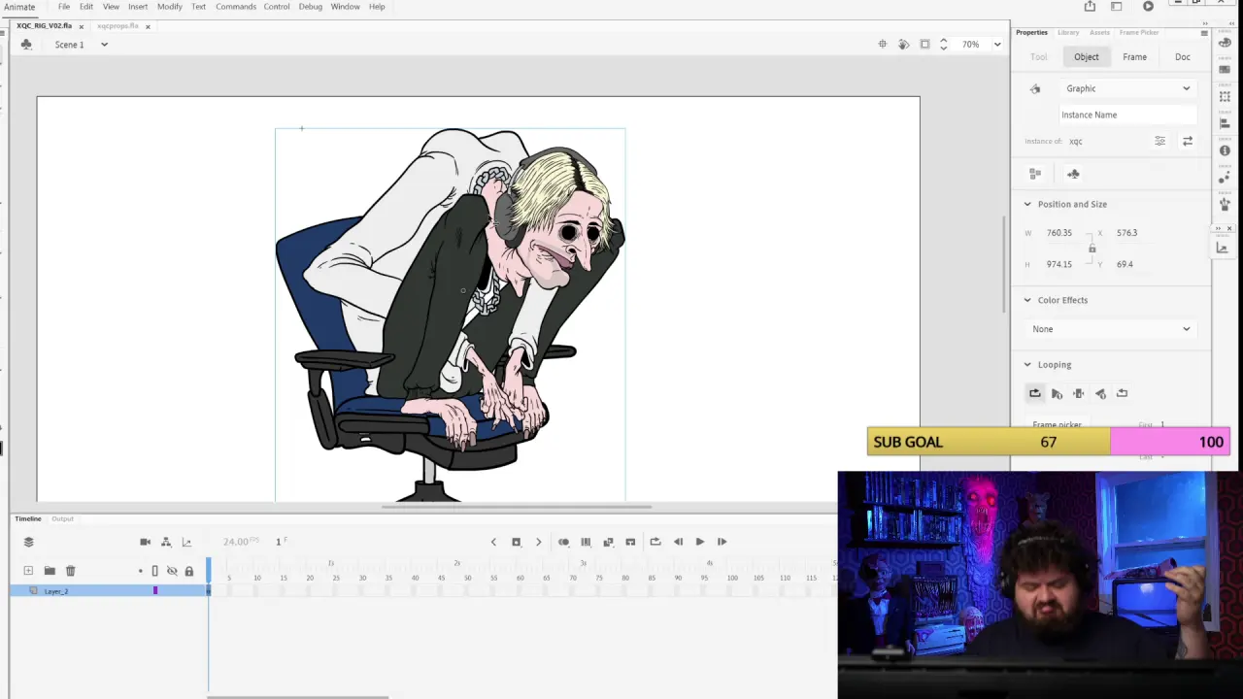
Task: Switch to the Library tab
Action: point(1068,32)
